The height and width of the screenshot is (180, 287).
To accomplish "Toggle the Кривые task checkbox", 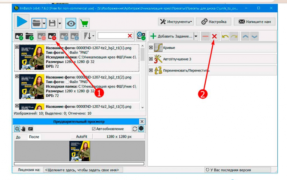I will [151, 47].
